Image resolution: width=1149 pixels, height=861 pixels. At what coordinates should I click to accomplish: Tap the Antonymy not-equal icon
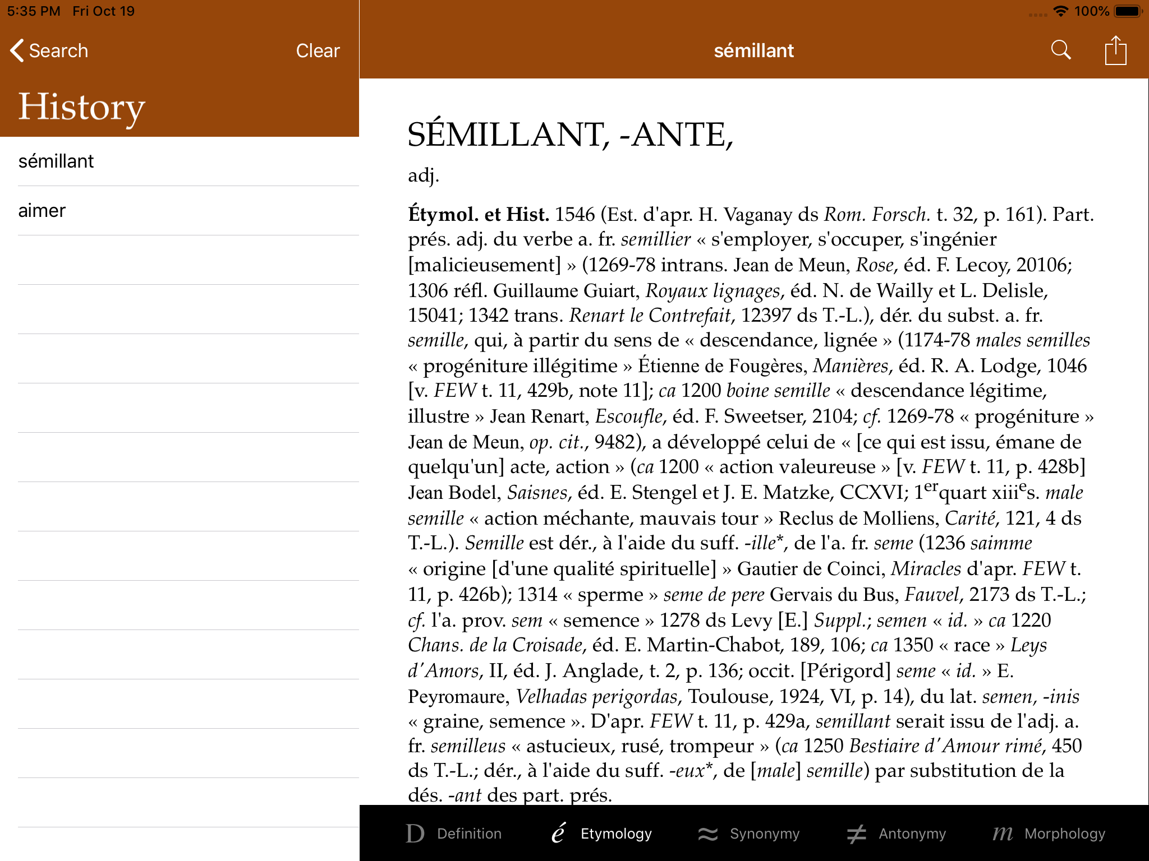(x=857, y=834)
